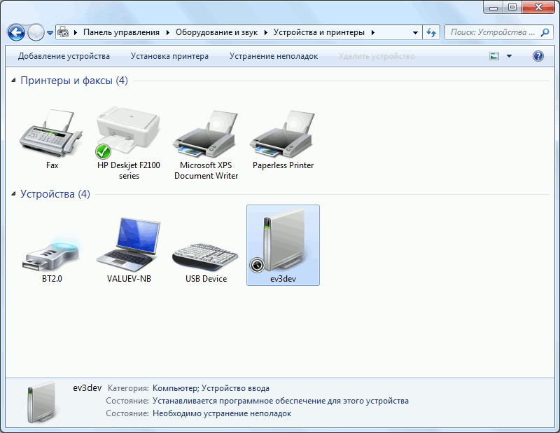This screenshot has height=433, width=560.
Task: Click the Категория label in details pane
Action: pyautogui.click(x=128, y=388)
